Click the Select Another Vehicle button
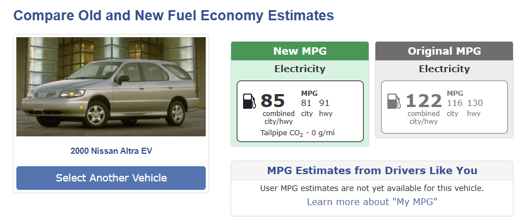The height and width of the screenshot is (222, 522). [x=111, y=178]
